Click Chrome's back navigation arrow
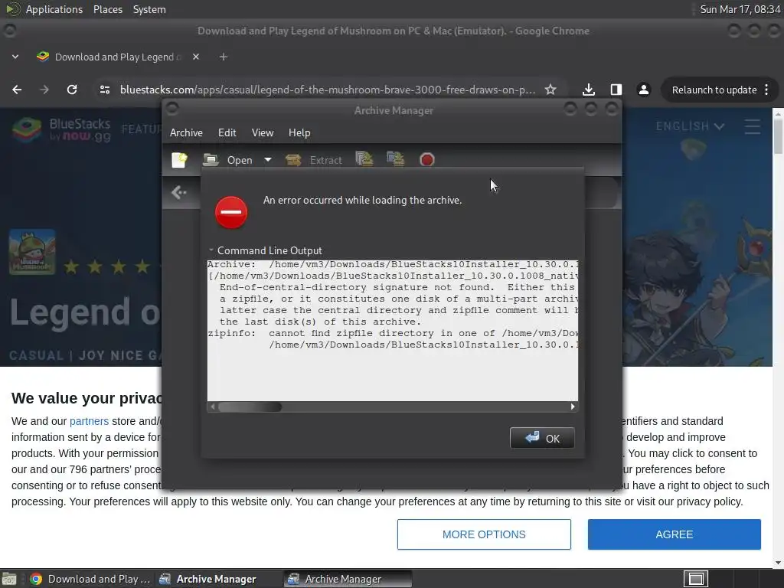Image resolution: width=784 pixels, height=588 pixels. tap(17, 90)
